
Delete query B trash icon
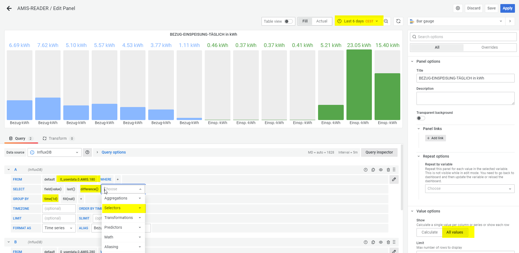point(388,242)
